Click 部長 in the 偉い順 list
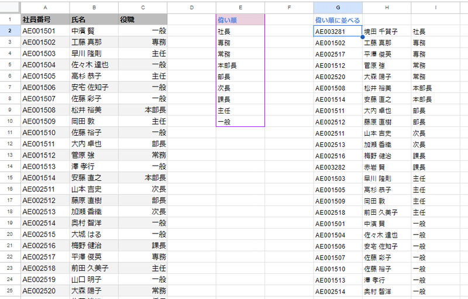The image size is (468, 299). coord(240,77)
